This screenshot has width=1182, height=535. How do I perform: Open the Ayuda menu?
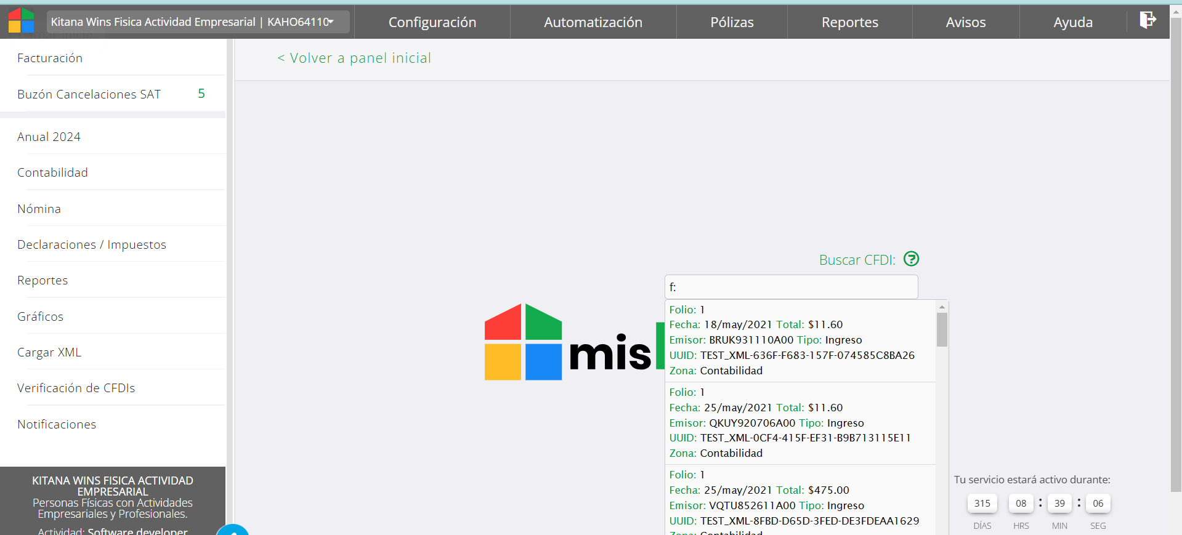(1072, 22)
